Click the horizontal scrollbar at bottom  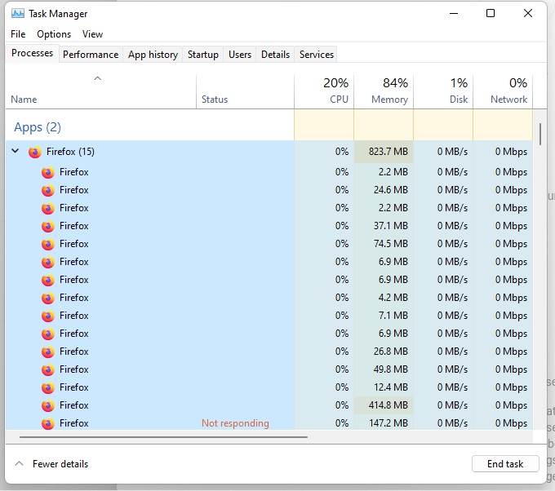coord(163,437)
